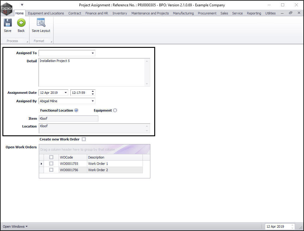Tick the Create new Work Order checkbox
Screen dimensions: 304x231
point(84,139)
